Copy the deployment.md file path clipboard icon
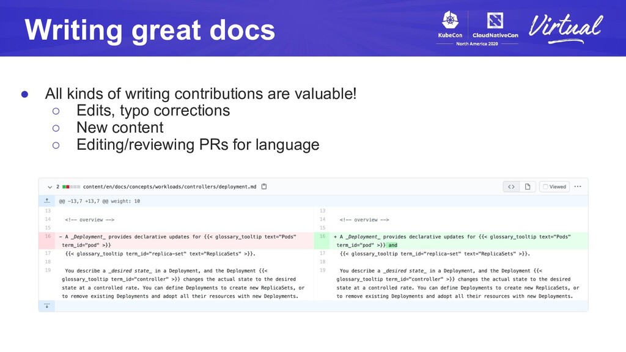The image size is (626, 352). [264, 186]
